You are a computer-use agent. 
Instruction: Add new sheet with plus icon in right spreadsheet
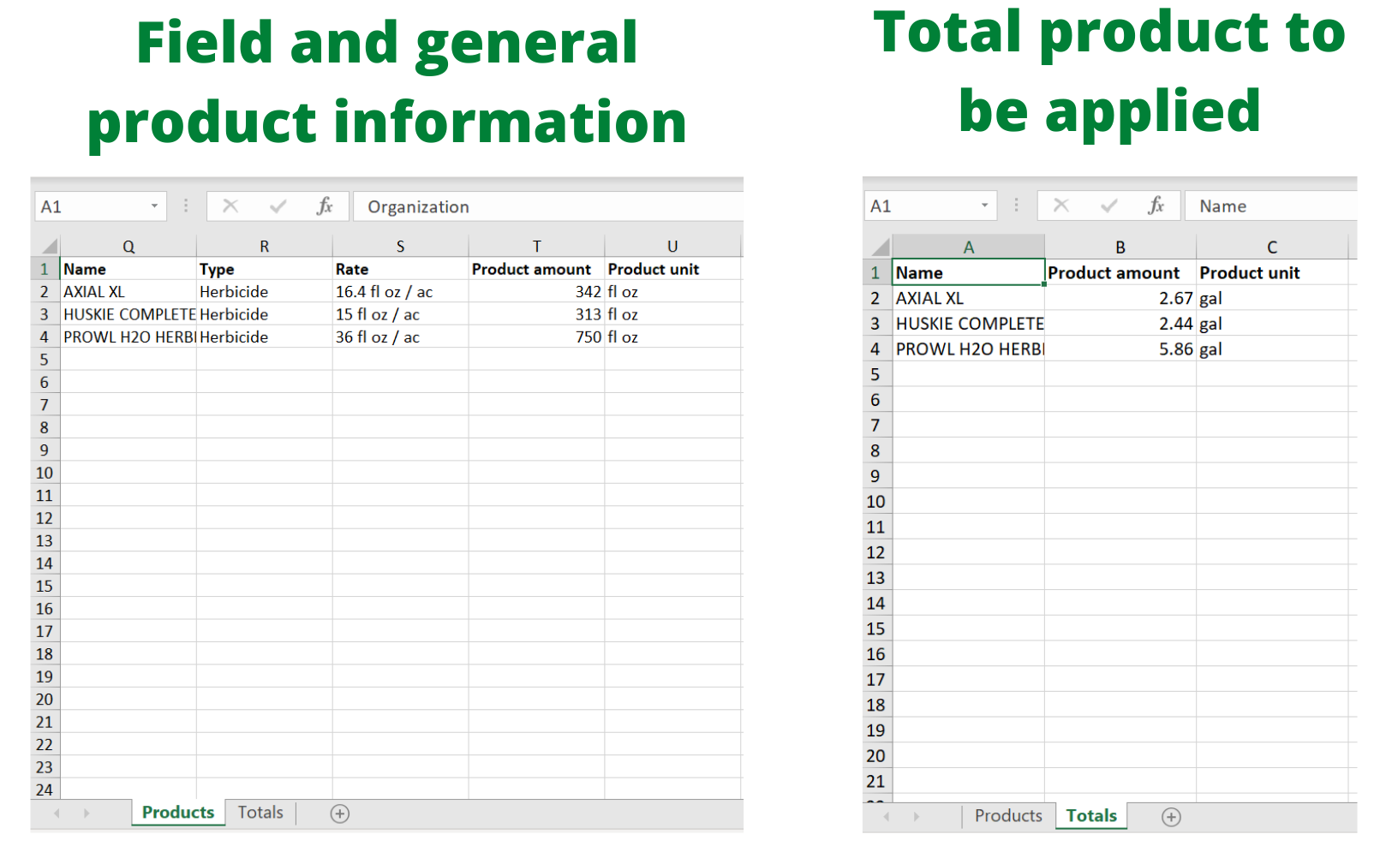click(x=1171, y=817)
